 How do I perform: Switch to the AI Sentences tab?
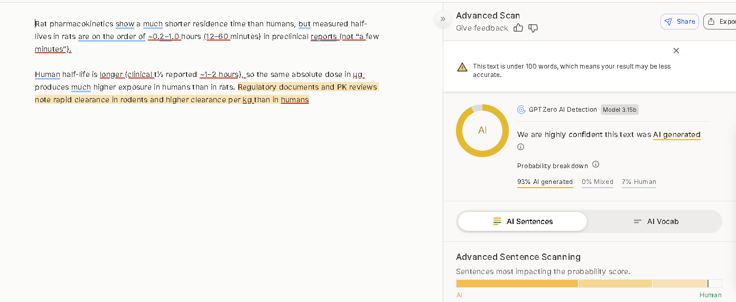[x=522, y=221]
